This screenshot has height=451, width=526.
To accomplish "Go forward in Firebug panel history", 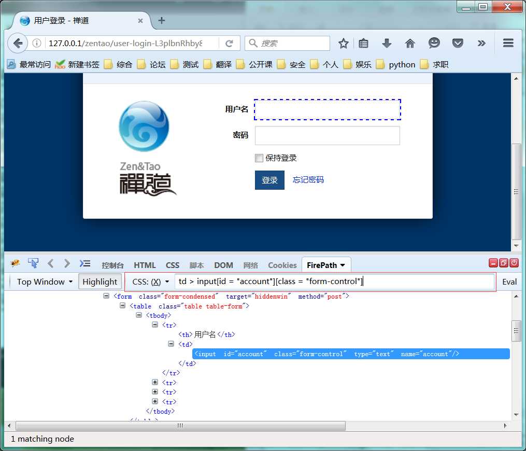I will 67,263.
